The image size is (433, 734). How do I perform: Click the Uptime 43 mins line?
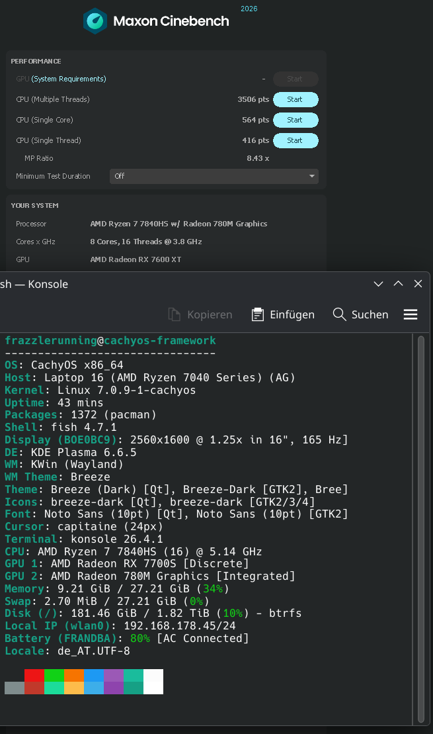[x=54, y=402]
